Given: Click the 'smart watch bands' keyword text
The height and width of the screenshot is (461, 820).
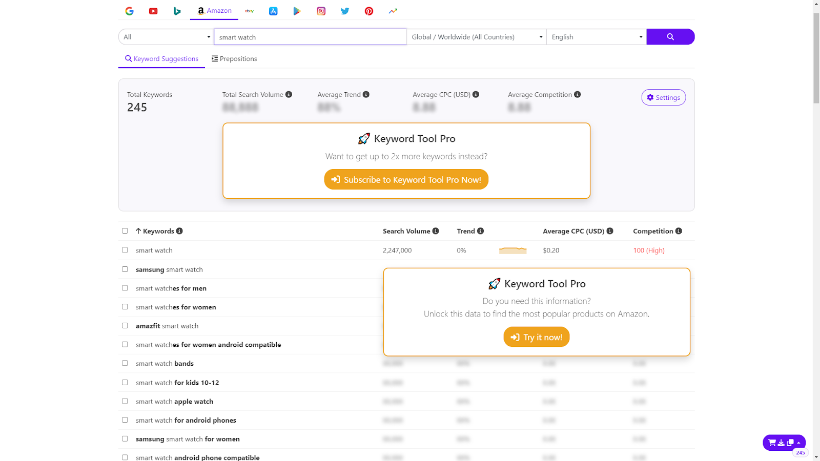Looking at the screenshot, I should (x=165, y=364).
